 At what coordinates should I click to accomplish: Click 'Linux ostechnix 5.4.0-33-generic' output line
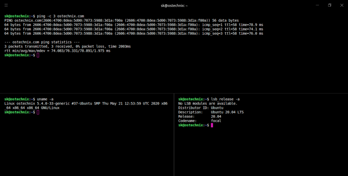pos(86,103)
